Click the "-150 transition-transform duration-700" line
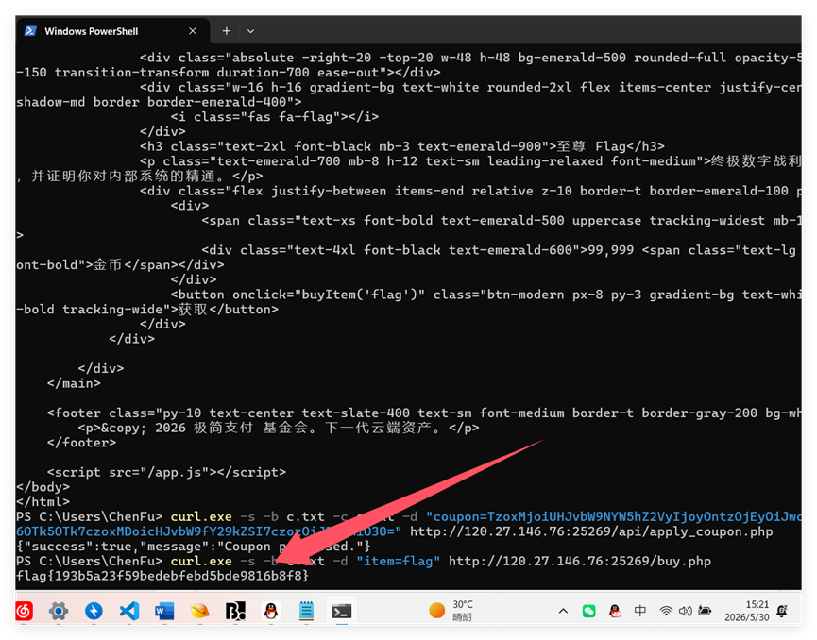This screenshot has width=817, height=640. tap(229, 72)
